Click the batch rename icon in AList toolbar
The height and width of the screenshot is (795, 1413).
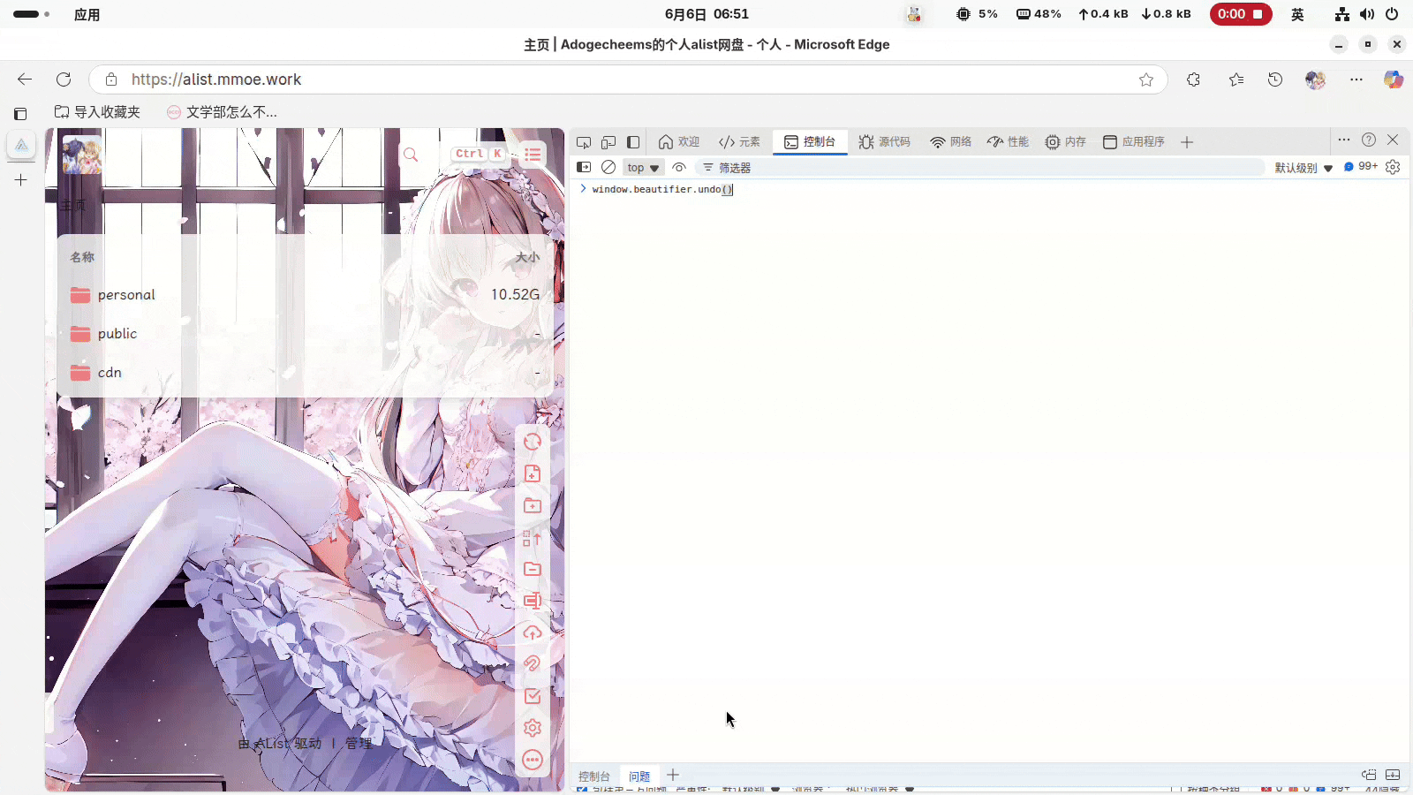533,601
